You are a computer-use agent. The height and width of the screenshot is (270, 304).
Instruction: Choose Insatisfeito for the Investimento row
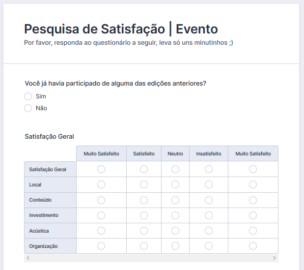click(209, 215)
